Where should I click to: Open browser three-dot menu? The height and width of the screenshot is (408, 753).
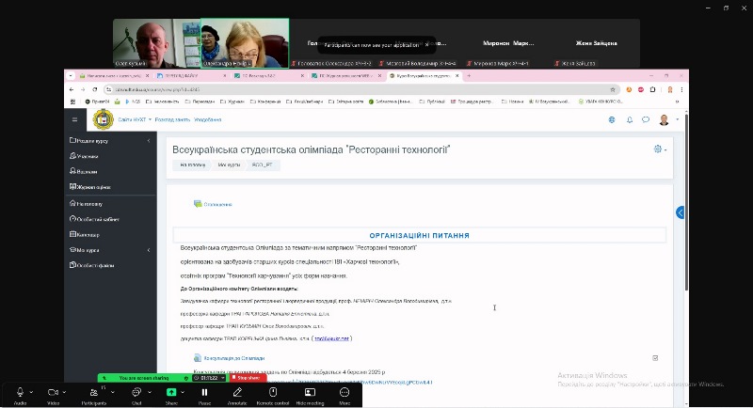coord(681,89)
